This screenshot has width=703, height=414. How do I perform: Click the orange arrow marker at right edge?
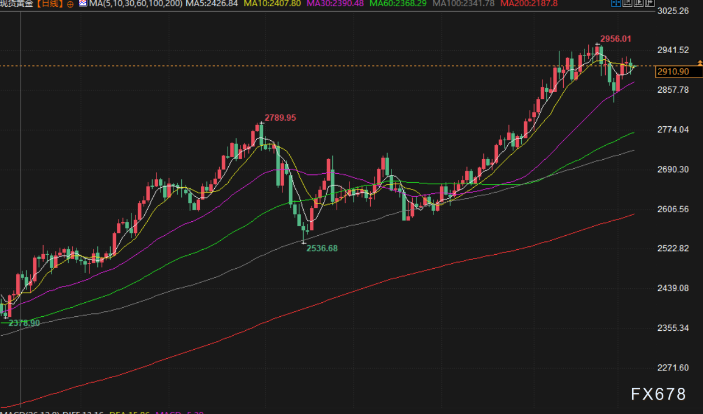click(x=700, y=62)
